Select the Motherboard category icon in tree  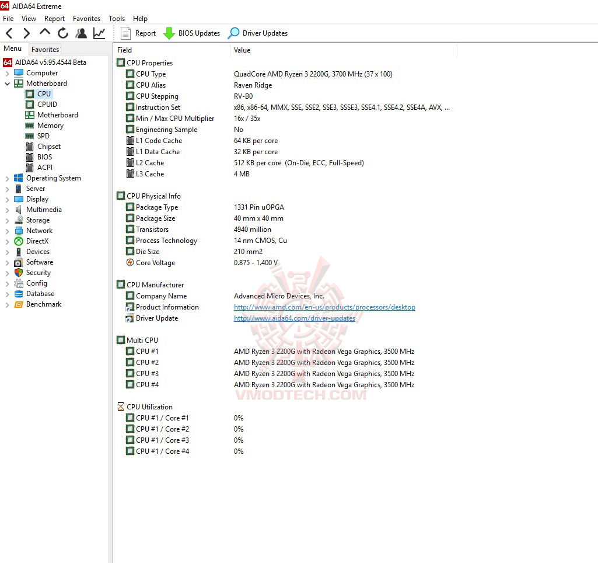click(x=19, y=83)
